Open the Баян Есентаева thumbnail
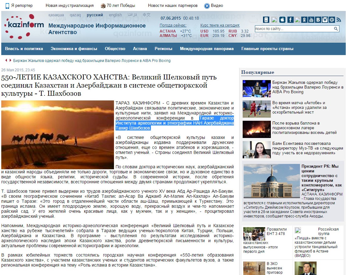Image resolution: width=346 pixels, height=275 pixels. (257, 150)
